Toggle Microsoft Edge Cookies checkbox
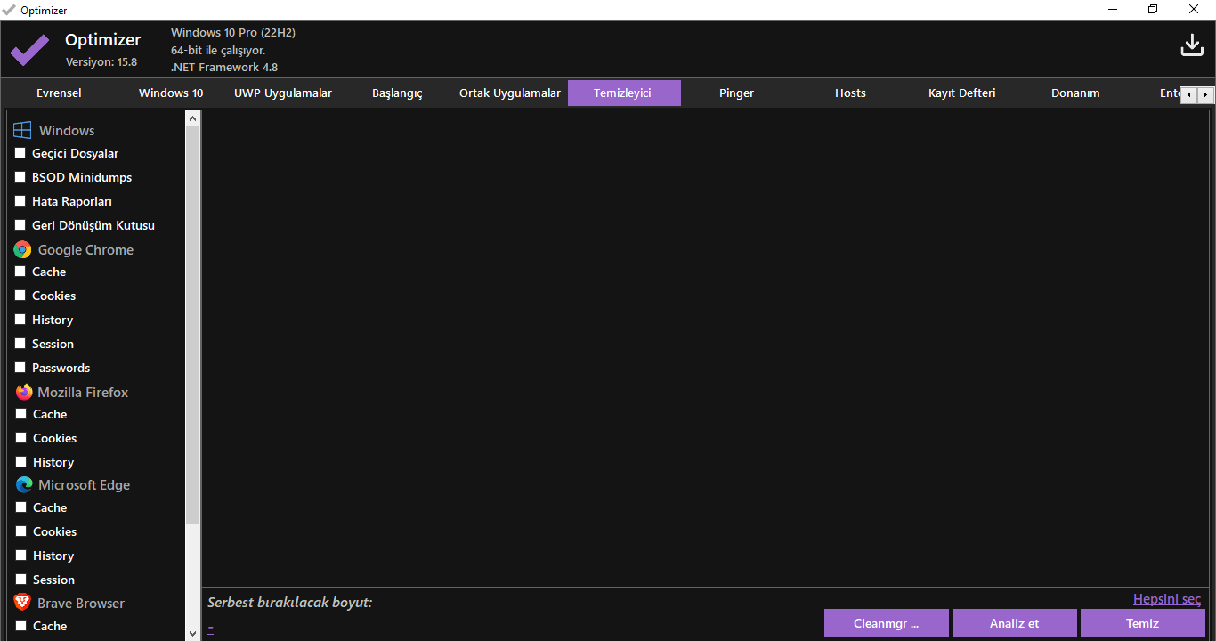This screenshot has width=1216, height=641. (x=20, y=531)
